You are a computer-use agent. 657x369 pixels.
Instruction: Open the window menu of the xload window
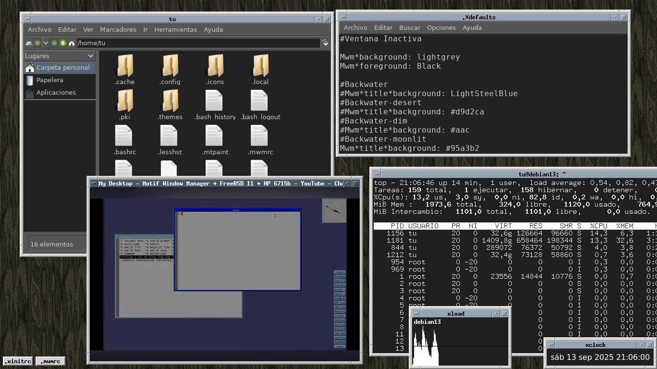417,313
